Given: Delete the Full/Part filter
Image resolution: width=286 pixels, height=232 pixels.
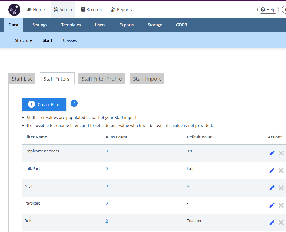Looking at the screenshot, I should tap(281, 170).
